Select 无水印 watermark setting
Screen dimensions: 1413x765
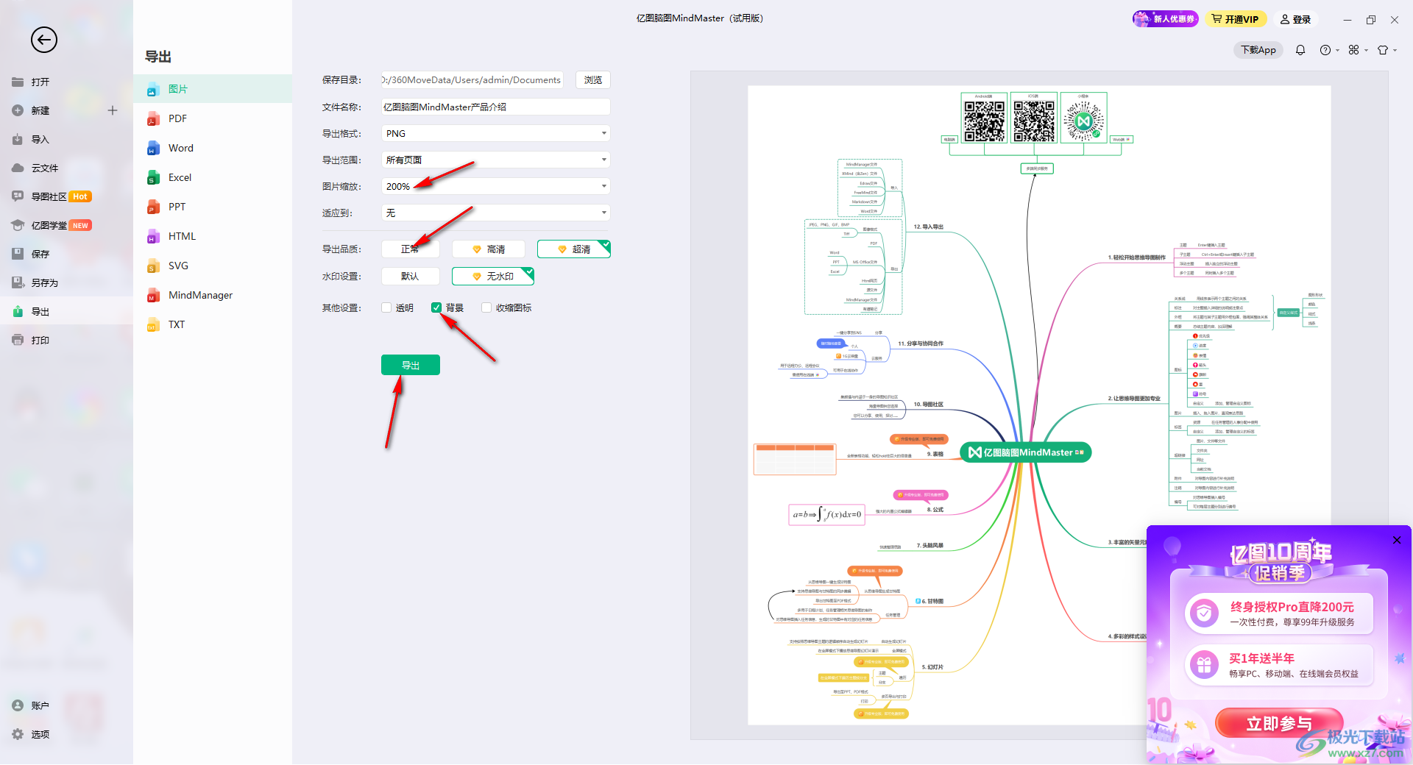[x=493, y=276]
